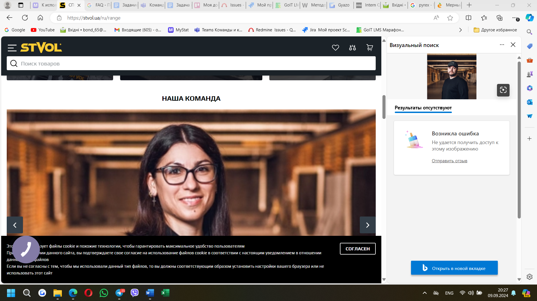Switch to the FAQ browser tab

point(99,5)
